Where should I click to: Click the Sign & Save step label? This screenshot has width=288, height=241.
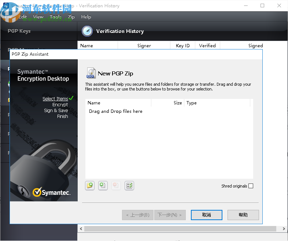pyautogui.click(x=56, y=111)
